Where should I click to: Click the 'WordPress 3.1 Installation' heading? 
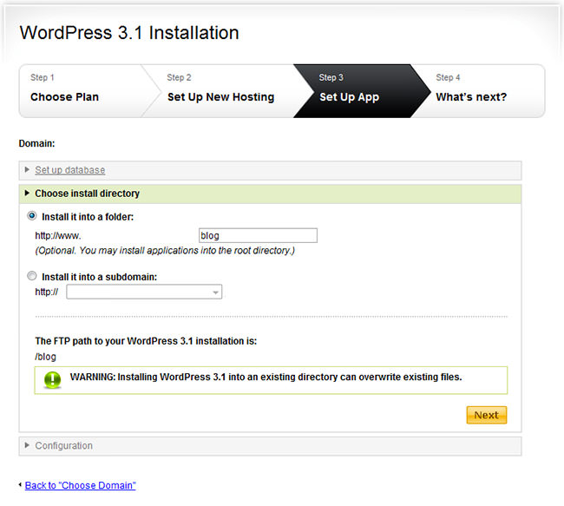(x=129, y=33)
